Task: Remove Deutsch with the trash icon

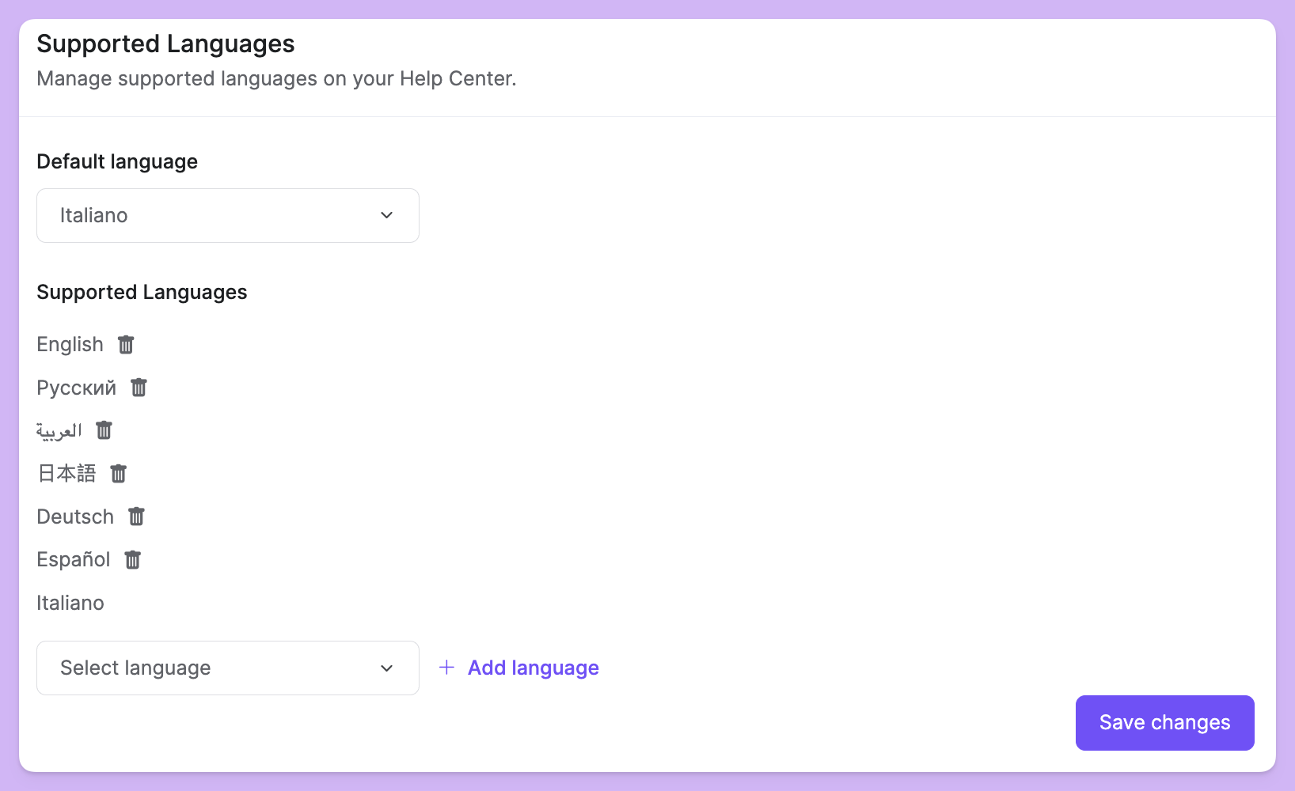Action: coord(136,517)
